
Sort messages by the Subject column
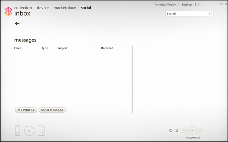62,48
